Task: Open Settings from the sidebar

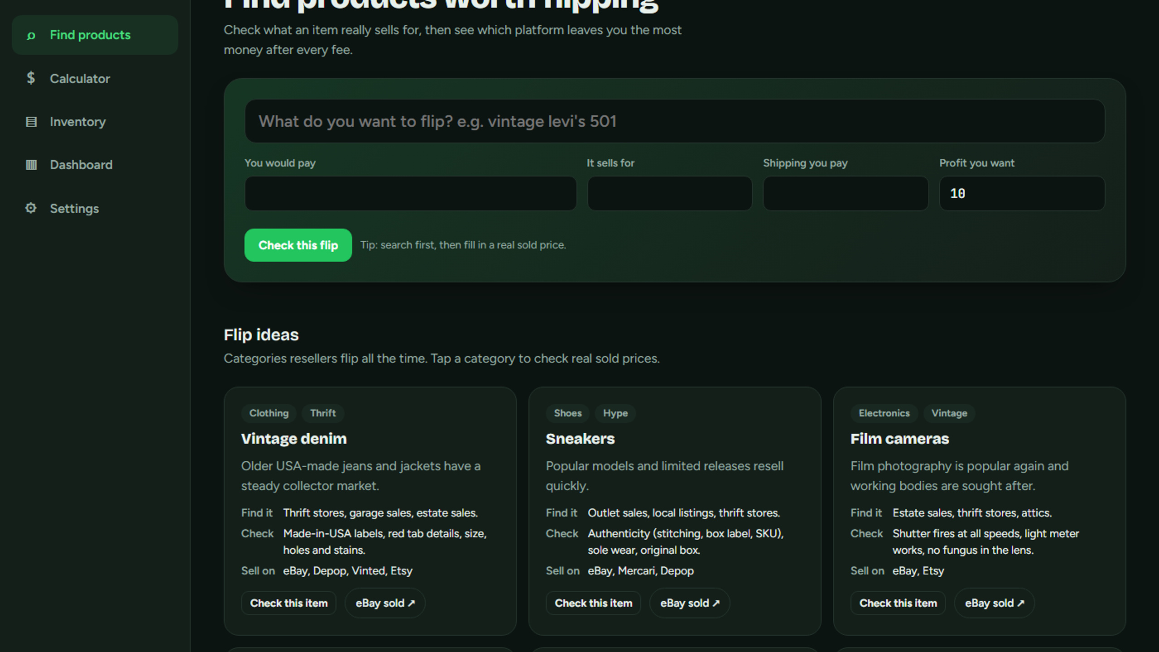Action: pos(95,208)
